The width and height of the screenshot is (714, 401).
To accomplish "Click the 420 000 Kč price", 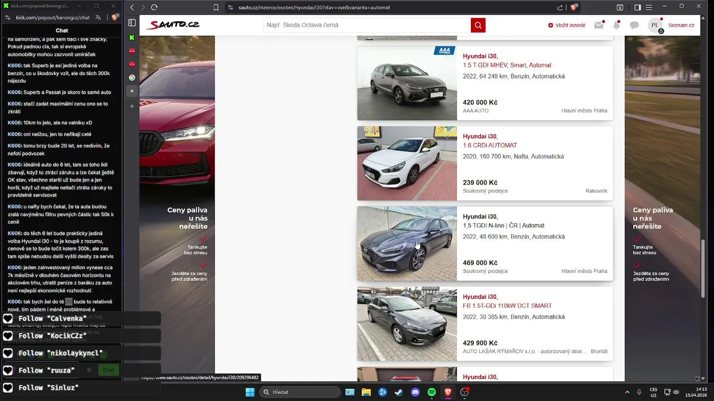I will tap(480, 102).
